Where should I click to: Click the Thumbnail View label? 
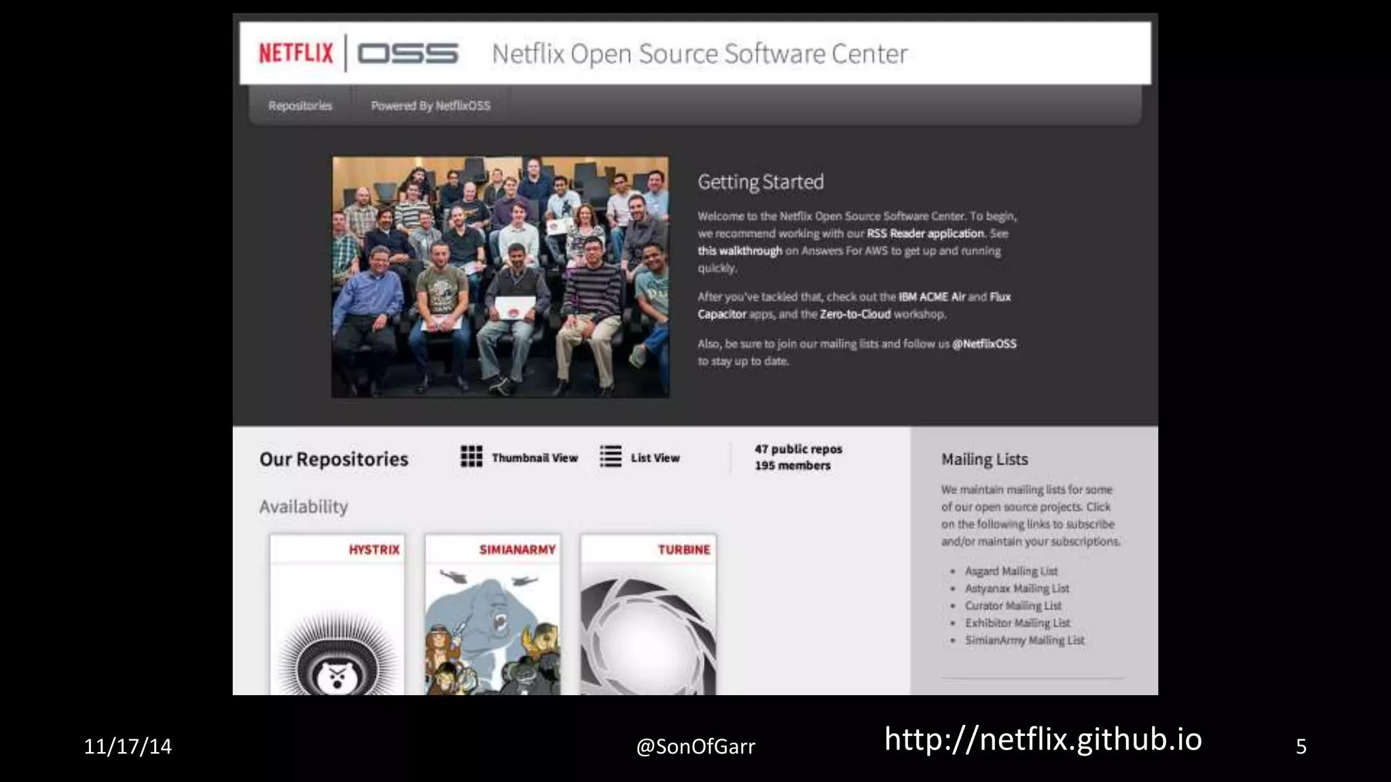pos(535,458)
